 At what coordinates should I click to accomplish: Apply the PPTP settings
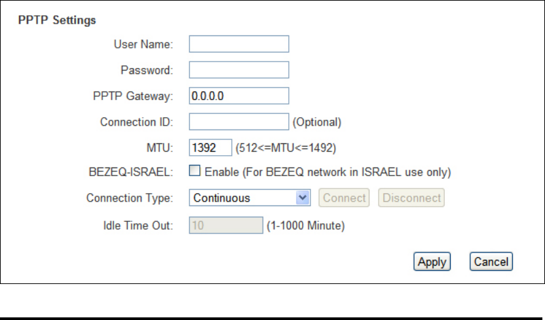coord(432,261)
